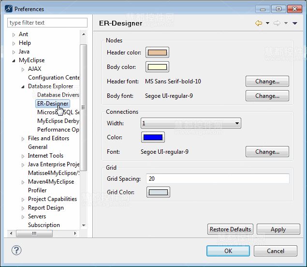Click the type filter text box
The width and height of the screenshot is (307, 267).
click(x=47, y=23)
